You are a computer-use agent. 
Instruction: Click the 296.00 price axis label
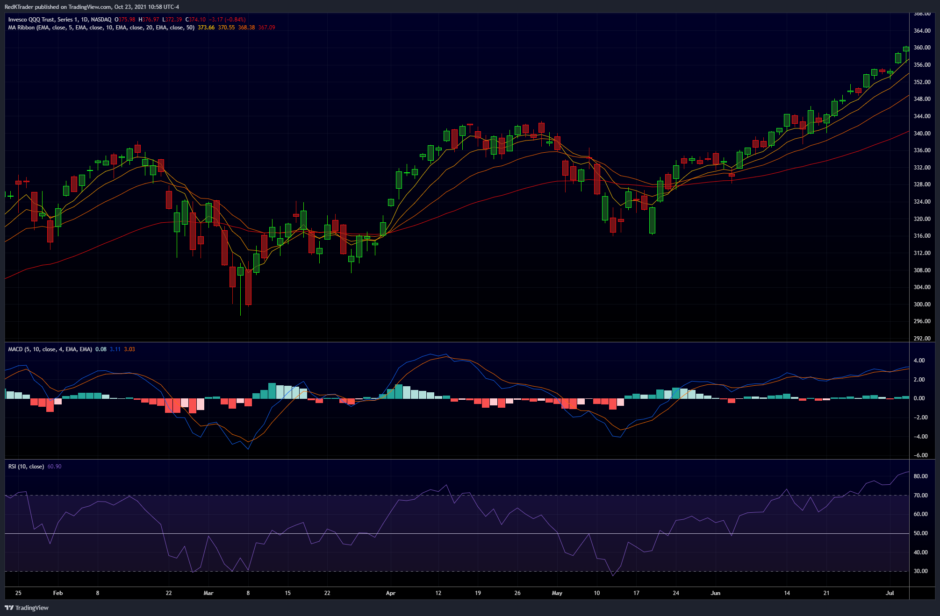pos(922,321)
